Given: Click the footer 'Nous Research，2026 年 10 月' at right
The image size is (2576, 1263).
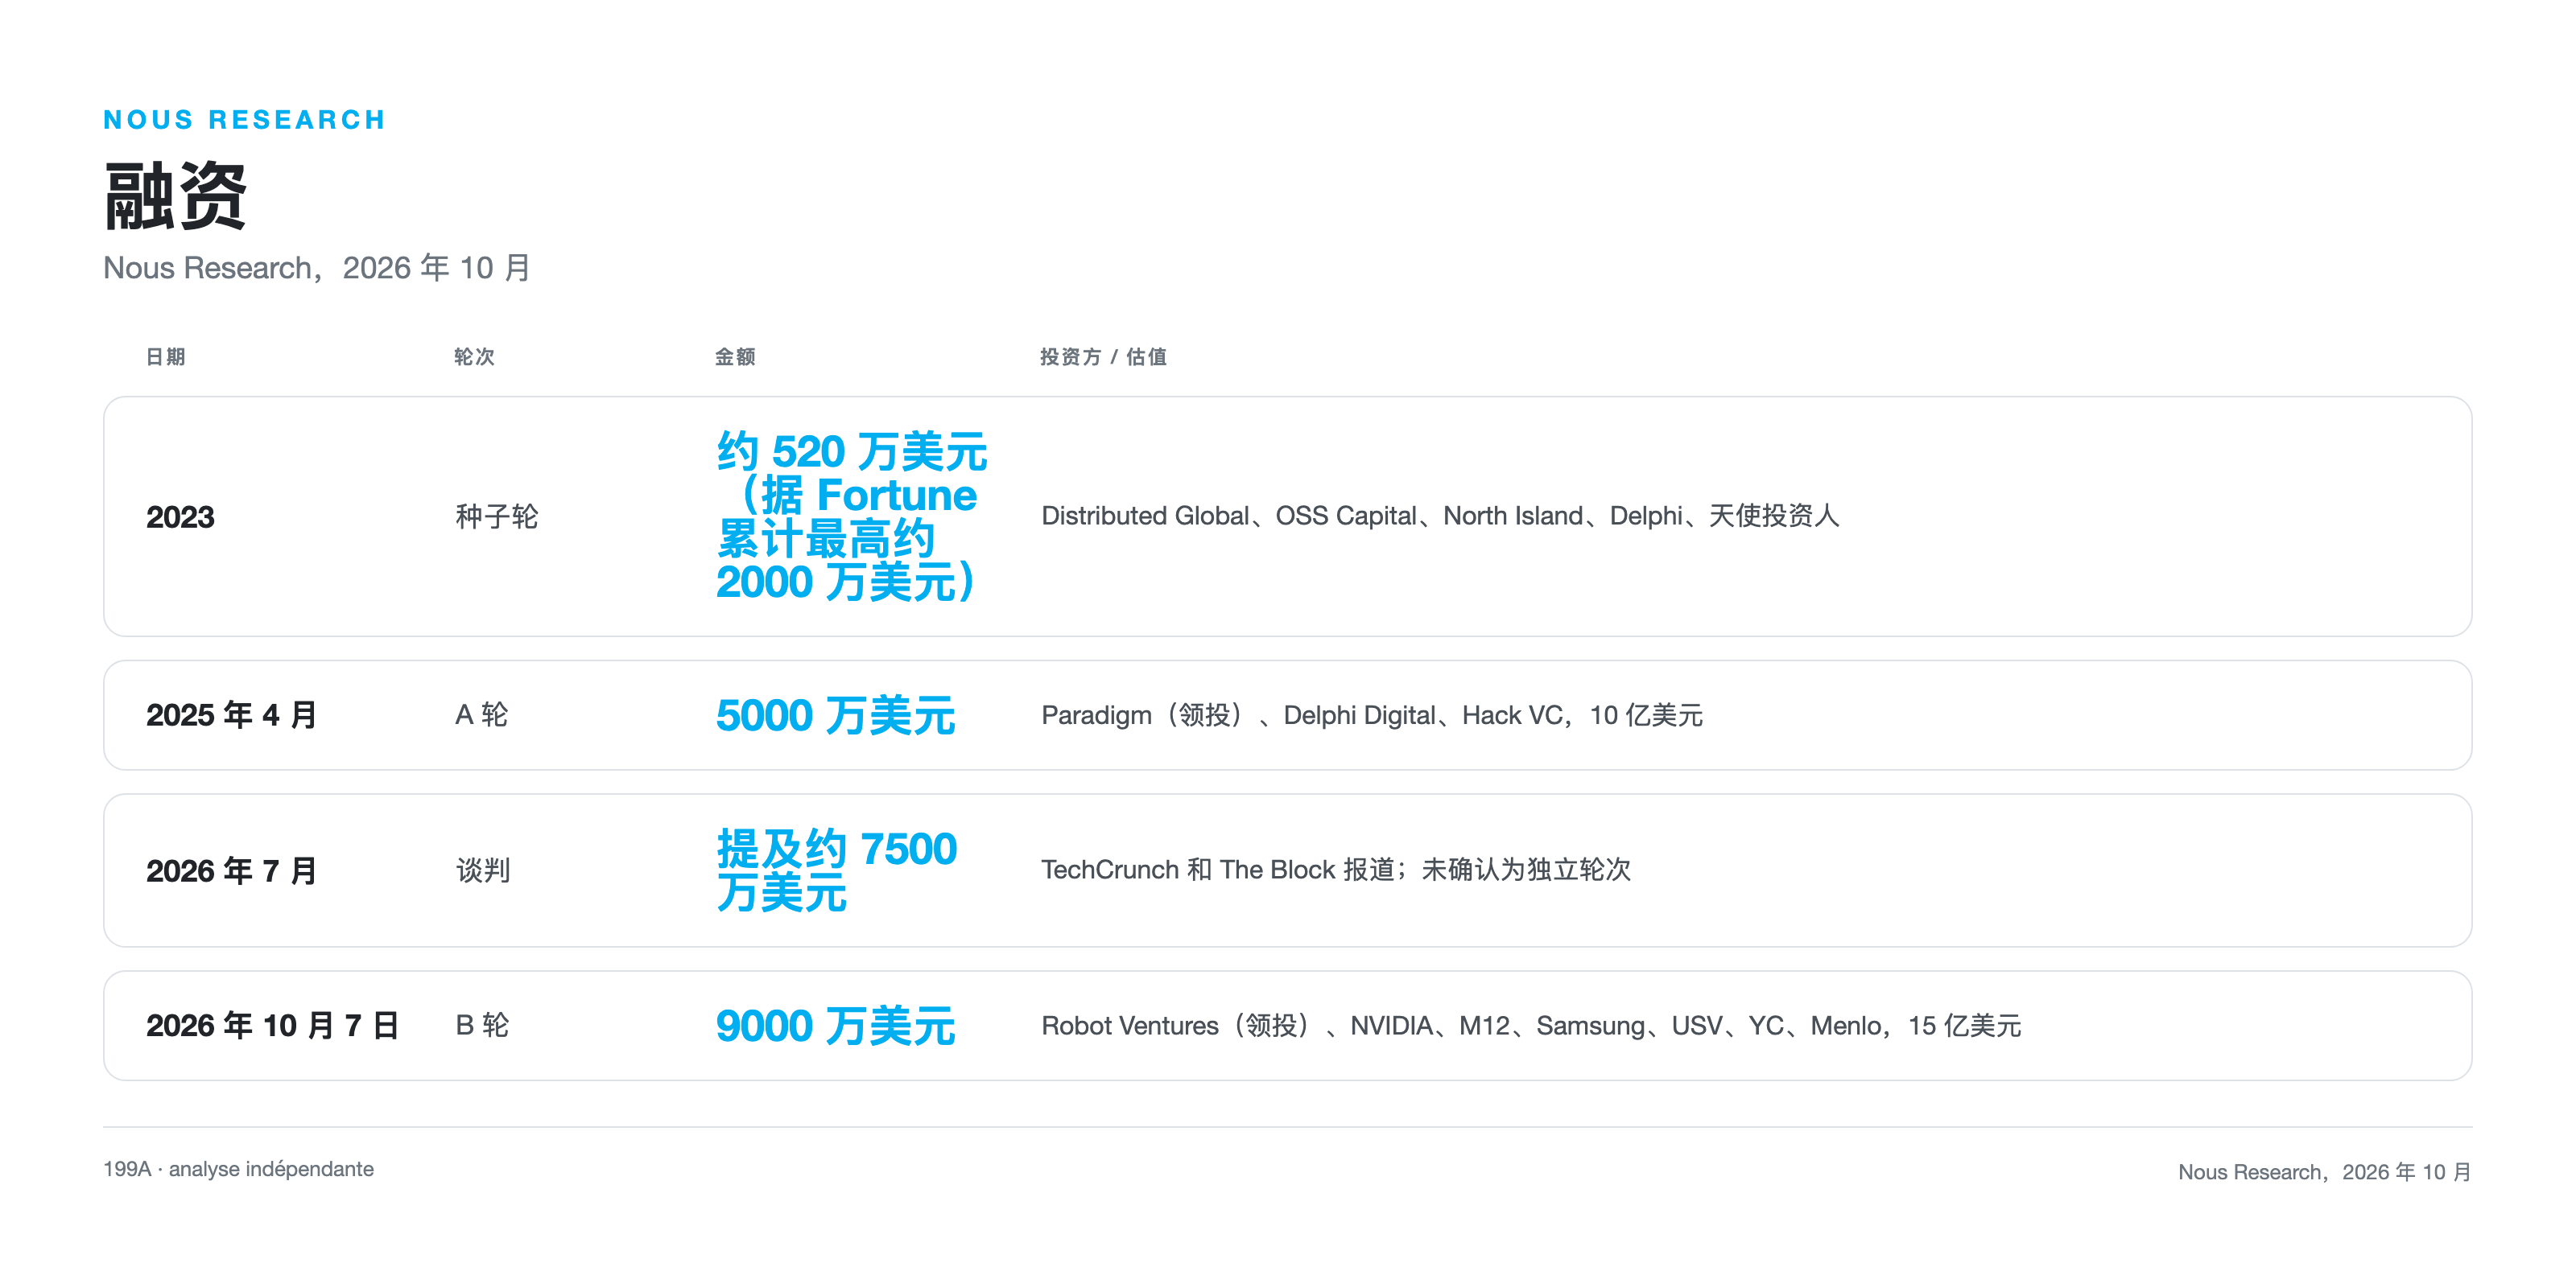Looking at the screenshot, I should pos(2325,1171).
